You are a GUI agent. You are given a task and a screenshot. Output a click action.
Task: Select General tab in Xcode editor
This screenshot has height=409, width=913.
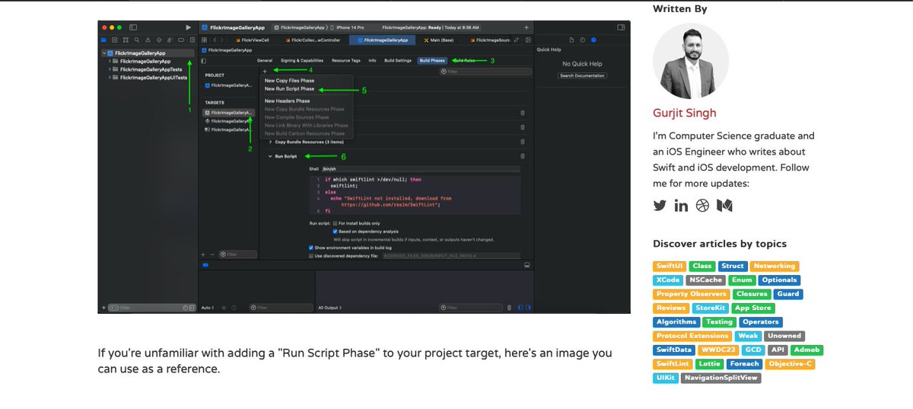[264, 60]
